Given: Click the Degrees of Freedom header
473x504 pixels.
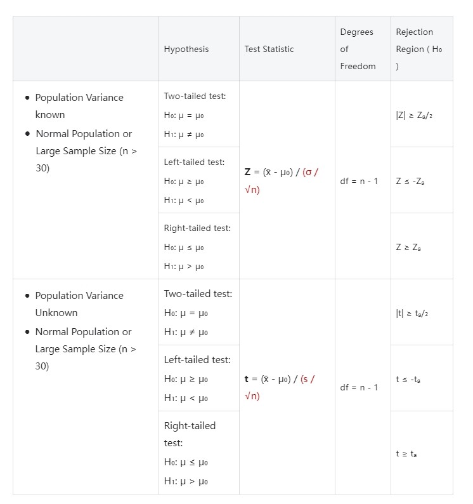Looking at the screenshot, I should [x=358, y=49].
